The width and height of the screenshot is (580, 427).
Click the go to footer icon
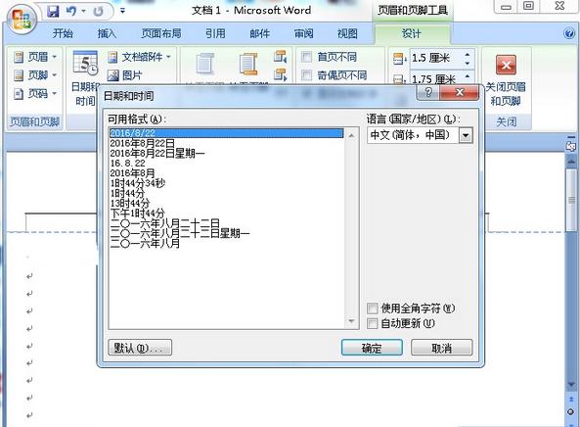point(248,64)
